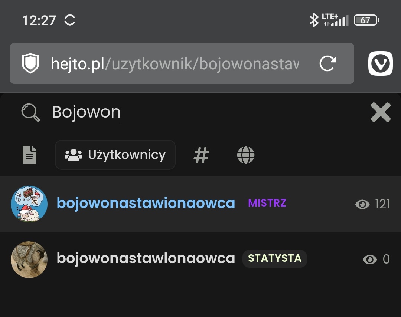The image size is (401, 317).
Task: Tap the shield site-security icon
Action: (x=30, y=63)
